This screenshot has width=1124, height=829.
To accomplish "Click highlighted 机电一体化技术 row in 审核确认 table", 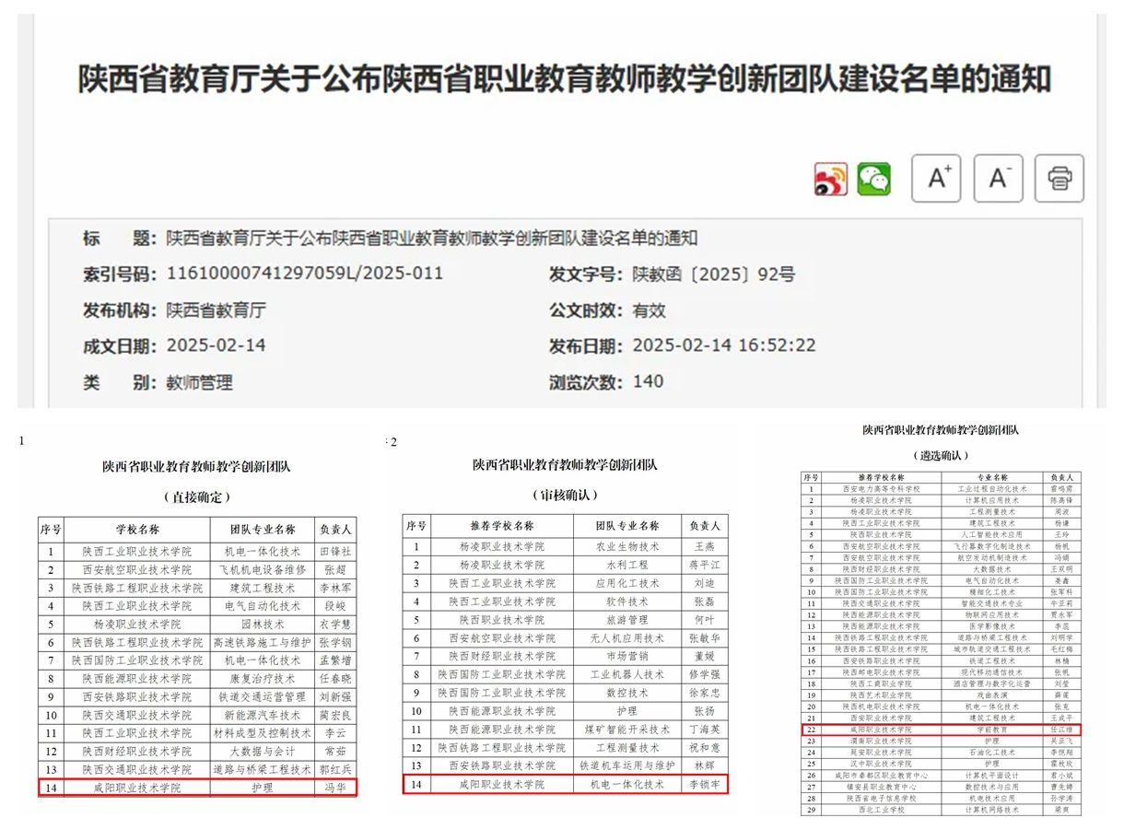I will [565, 784].
